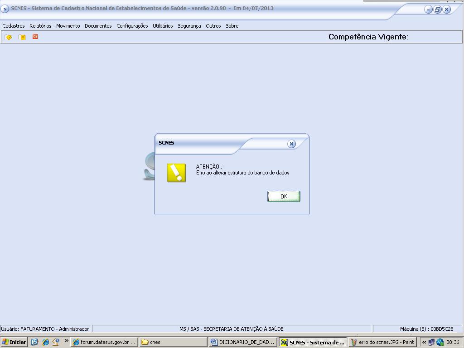Open the Relatórios menu

[x=40, y=26]
